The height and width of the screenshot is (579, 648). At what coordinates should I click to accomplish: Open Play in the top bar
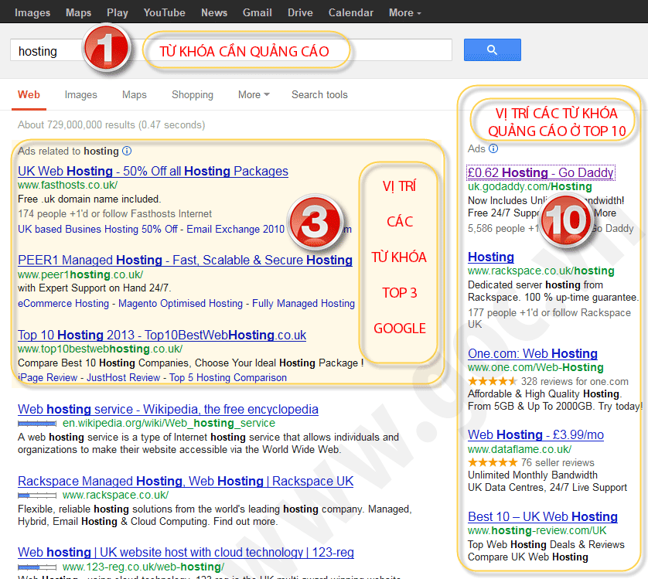click(x=118, y=13)
